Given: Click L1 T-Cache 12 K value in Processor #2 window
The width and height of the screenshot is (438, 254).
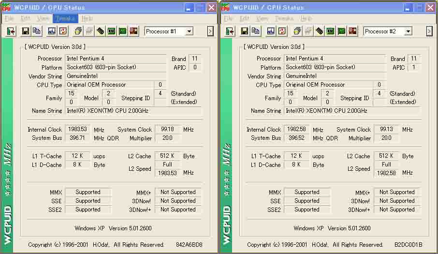Looking at the screenshot, I should pos(296,156).
